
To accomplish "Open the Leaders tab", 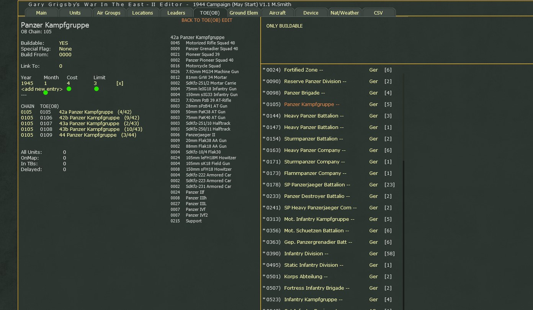I will pyautogui.click(x=176, y=12).
